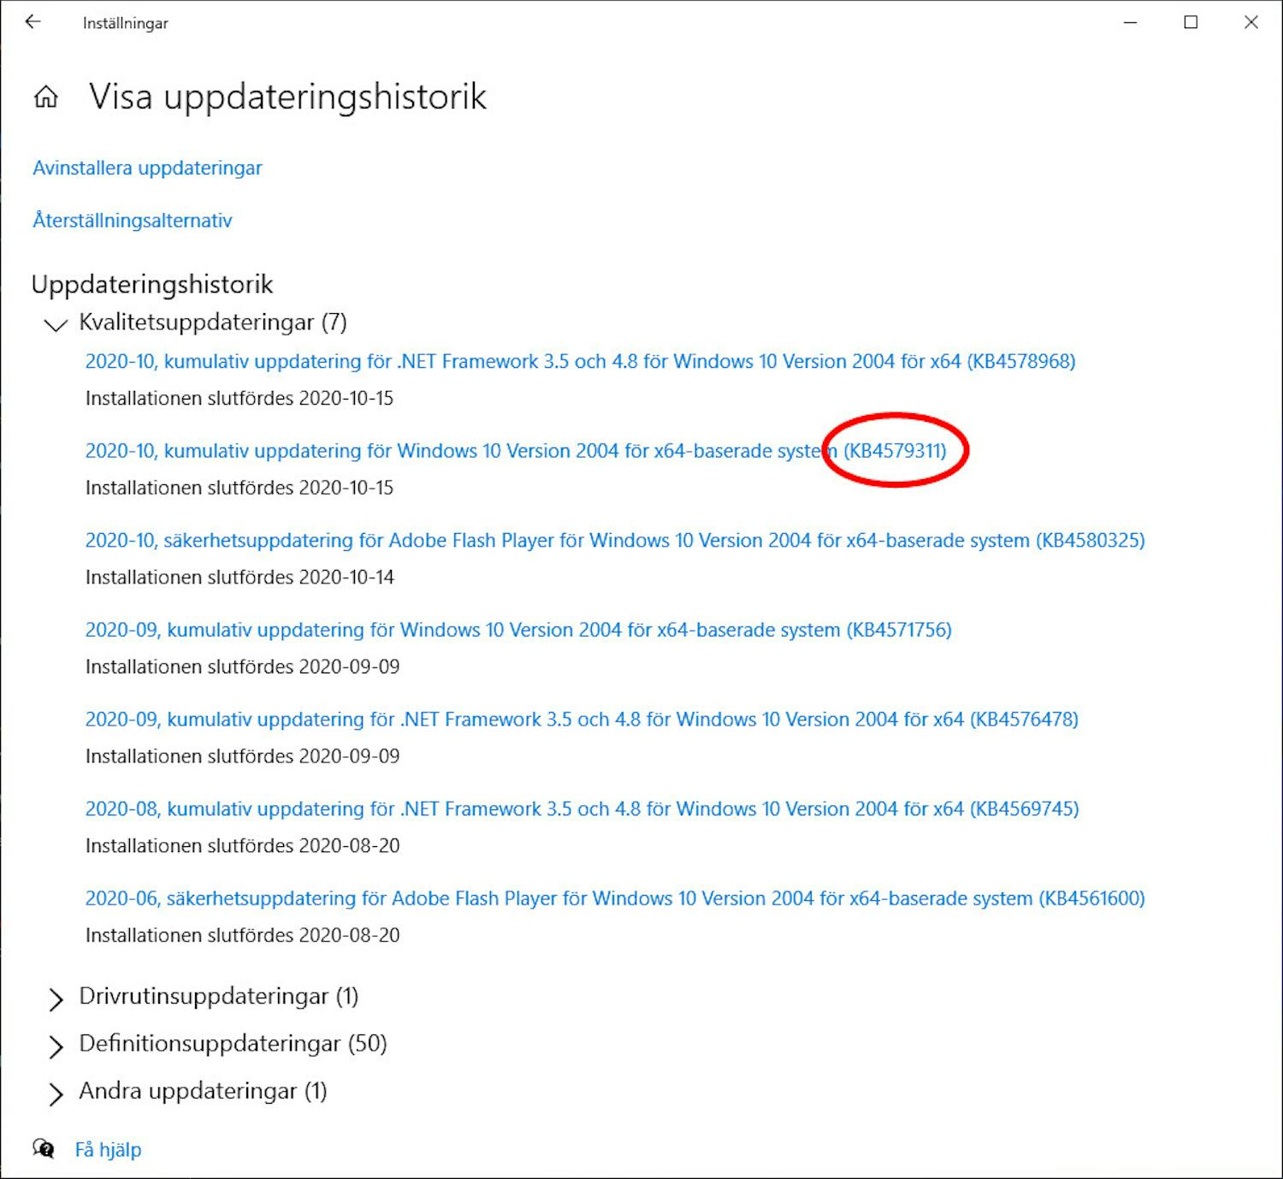Open the KB4561600 Flash Player security update
The height and width of the screenshot is (1179, 1283).
(614, 898)
